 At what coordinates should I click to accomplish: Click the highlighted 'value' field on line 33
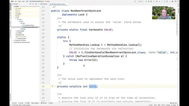pyautogui.click(x=93, y=86)
